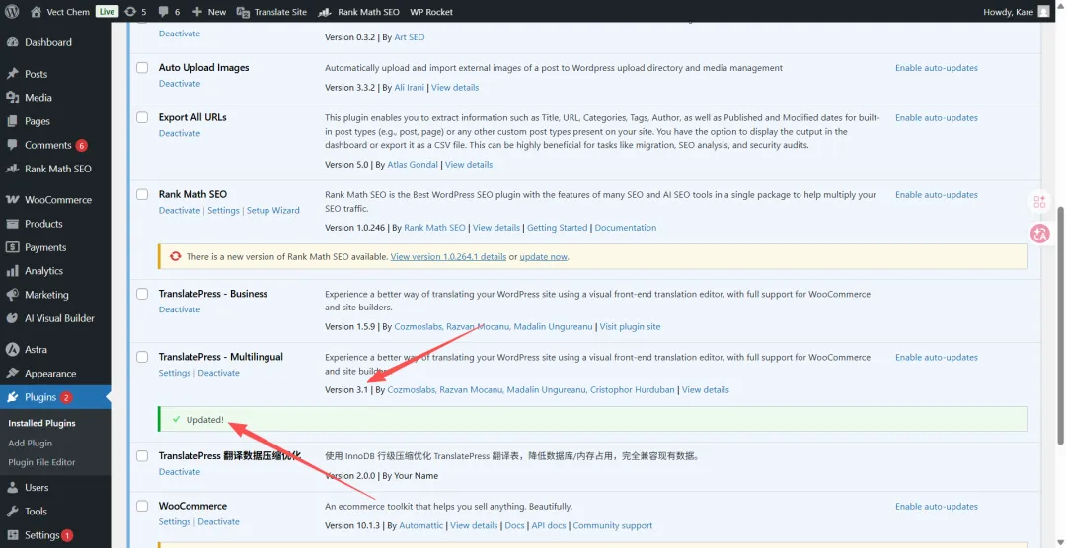The image size is (1066, 548).
Task: Click the AI Visual Builder icon
Action: click(12, 317)
